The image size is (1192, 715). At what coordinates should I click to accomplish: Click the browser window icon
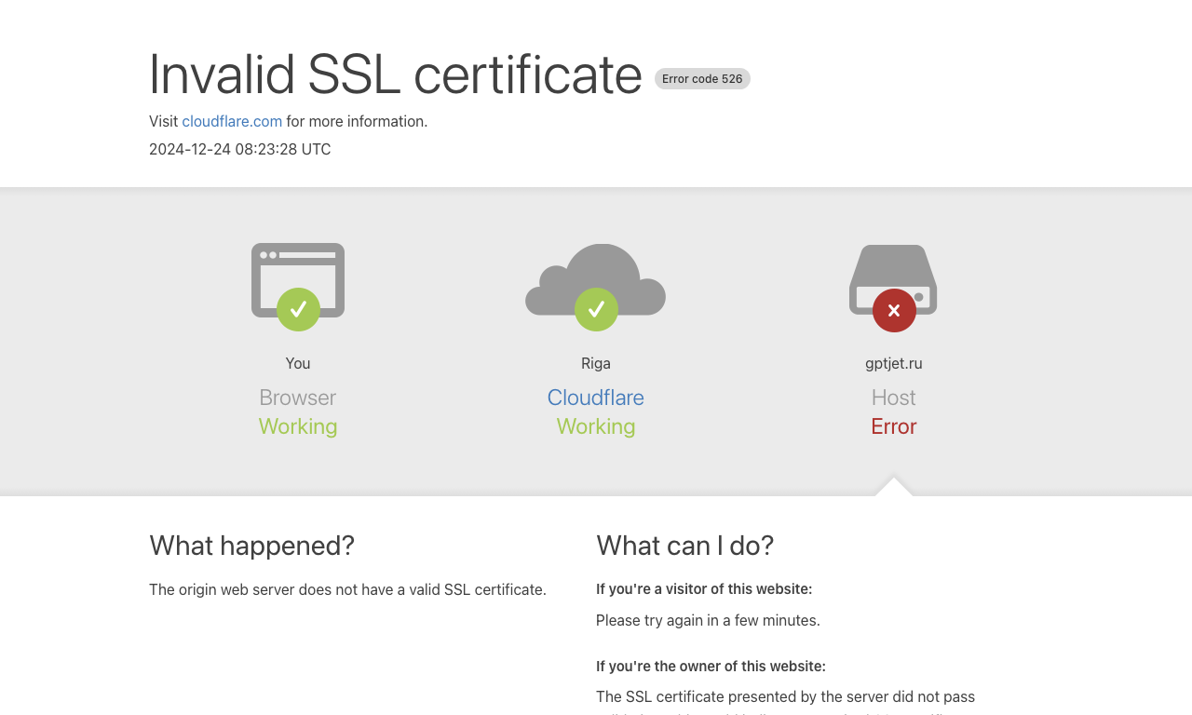(298, 279)
